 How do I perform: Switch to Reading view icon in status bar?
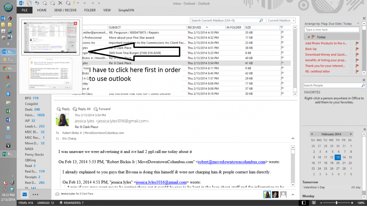coord(314,203)
